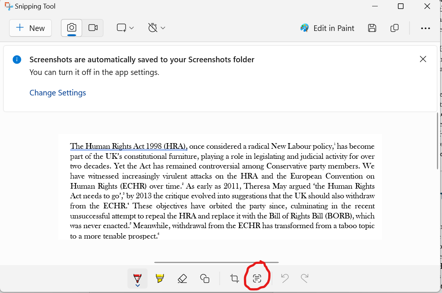Switch to video Record mode icon
The image size is (442, 293).
[93, 28]
